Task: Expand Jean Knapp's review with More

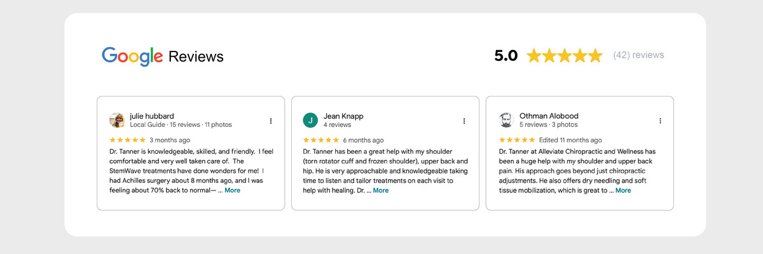Action: click(380, 190)
